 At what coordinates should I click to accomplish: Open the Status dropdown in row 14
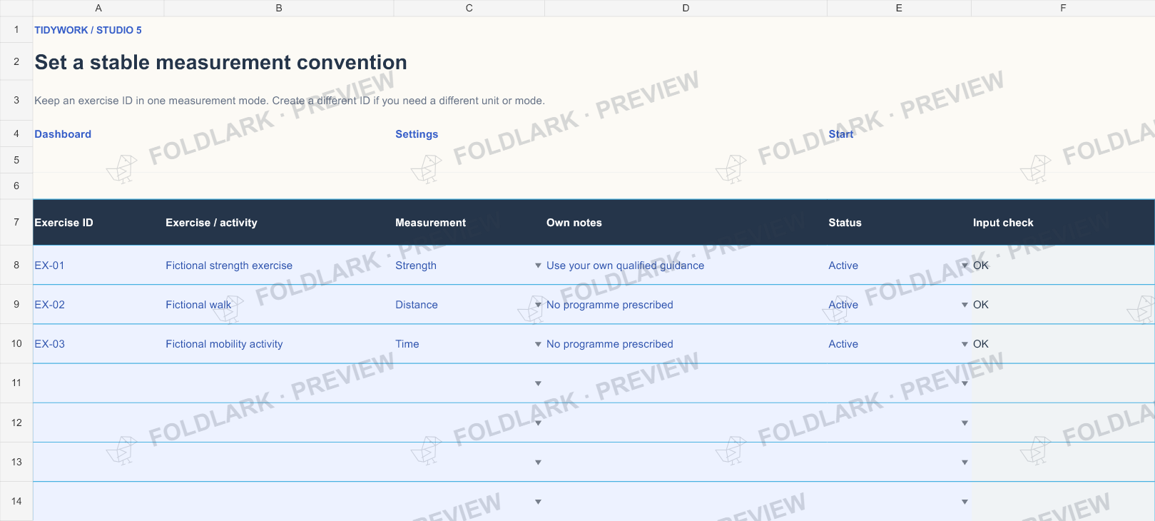[x=965, y=501]
